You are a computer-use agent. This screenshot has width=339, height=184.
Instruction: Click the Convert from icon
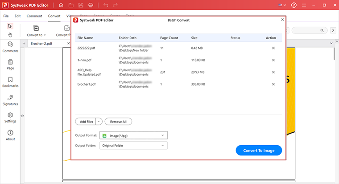tap(67, 29)
